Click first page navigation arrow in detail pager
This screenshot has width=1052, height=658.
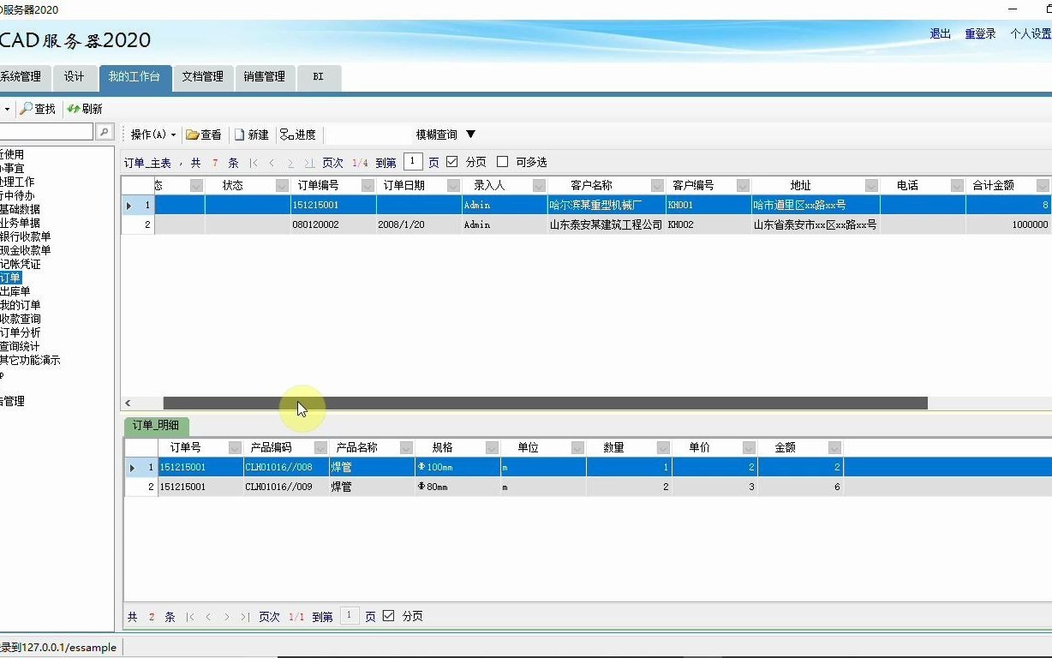[191, 615]
